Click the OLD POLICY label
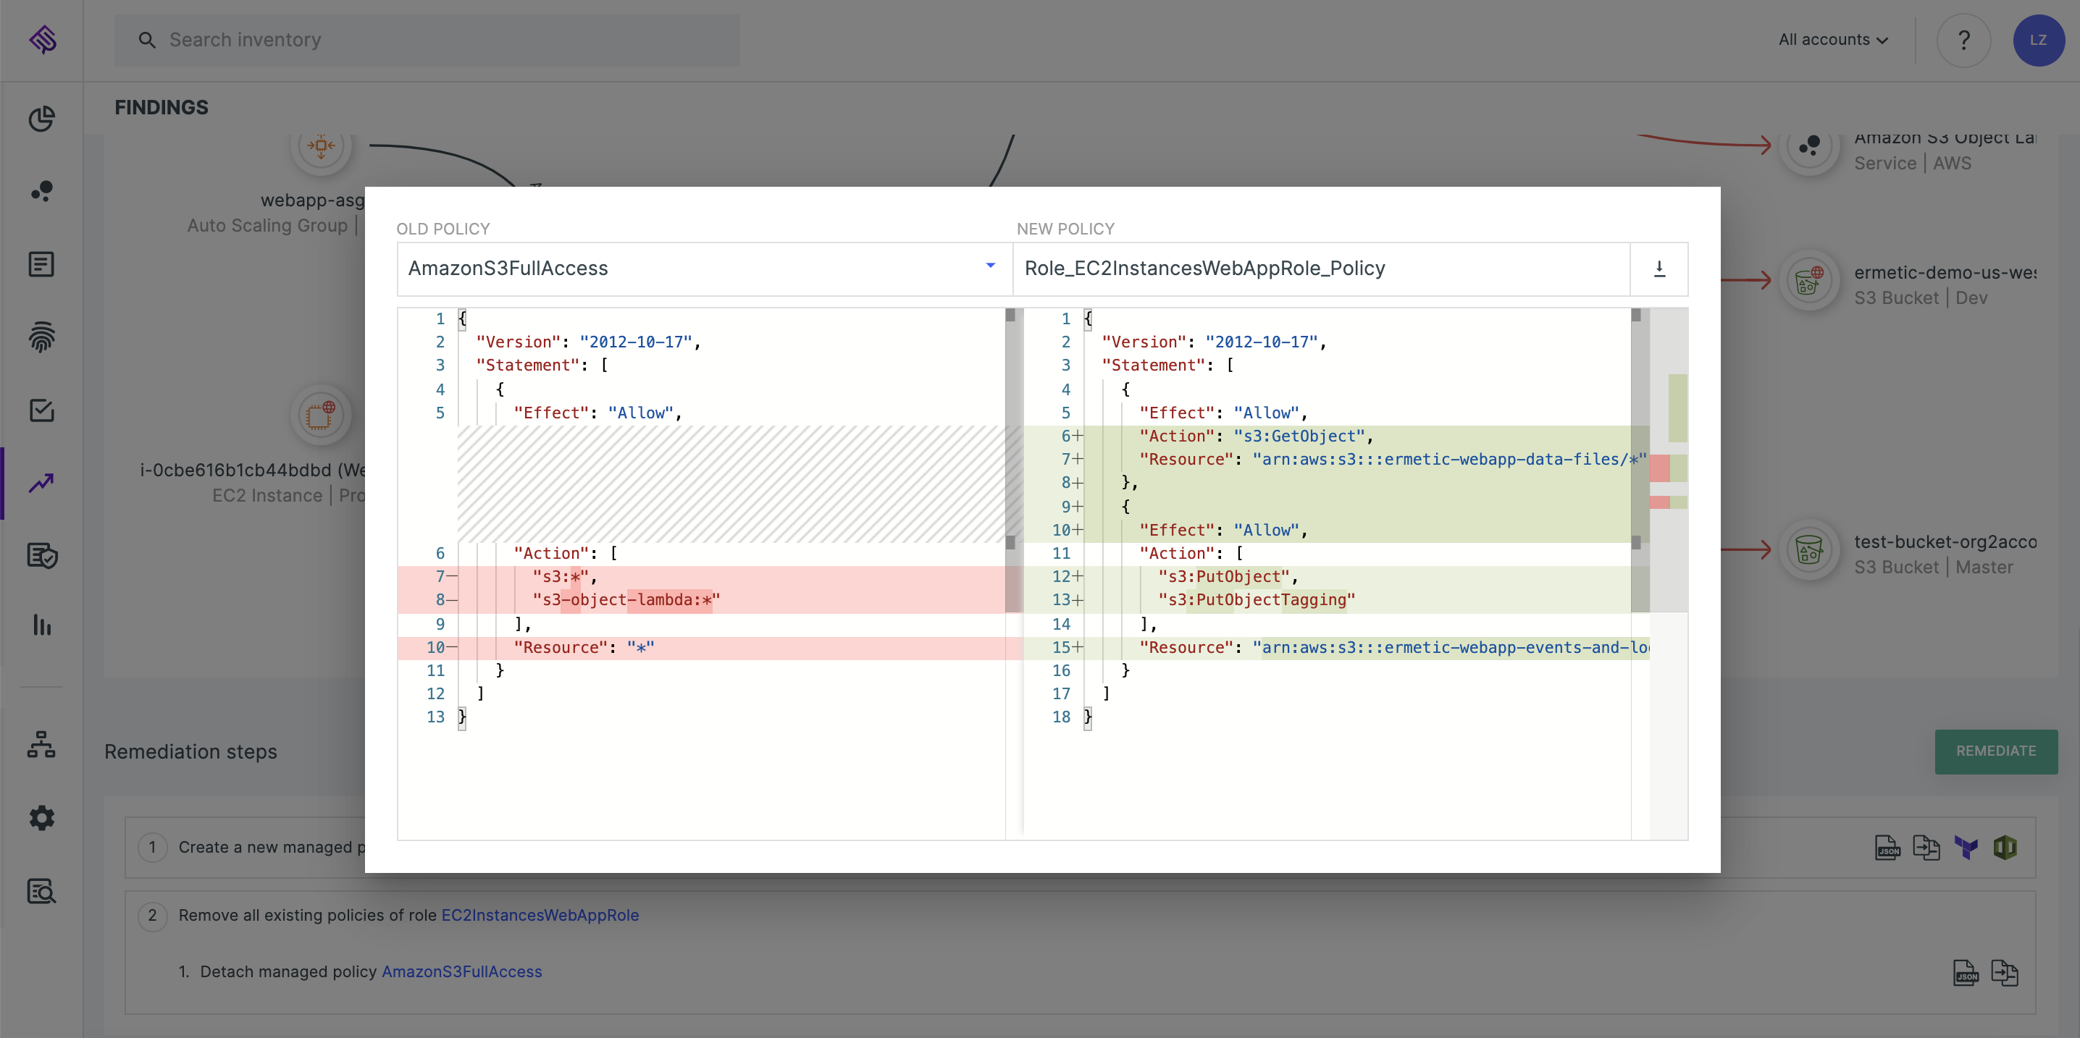2080x1038 pixels. coord(443,229)
